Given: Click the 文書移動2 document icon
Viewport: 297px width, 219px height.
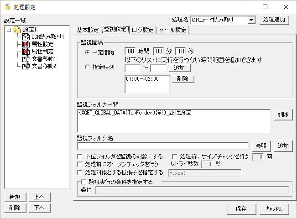Looking at the screenshot, I should point(26,66).
